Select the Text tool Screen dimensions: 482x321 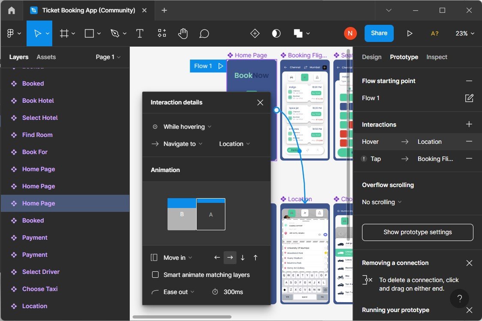point(139,33)
